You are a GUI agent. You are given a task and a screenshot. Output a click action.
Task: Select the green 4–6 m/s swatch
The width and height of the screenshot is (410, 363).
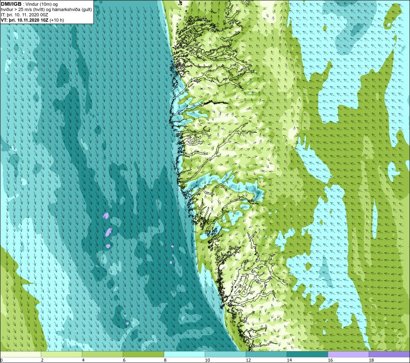(x=102, y=354)
